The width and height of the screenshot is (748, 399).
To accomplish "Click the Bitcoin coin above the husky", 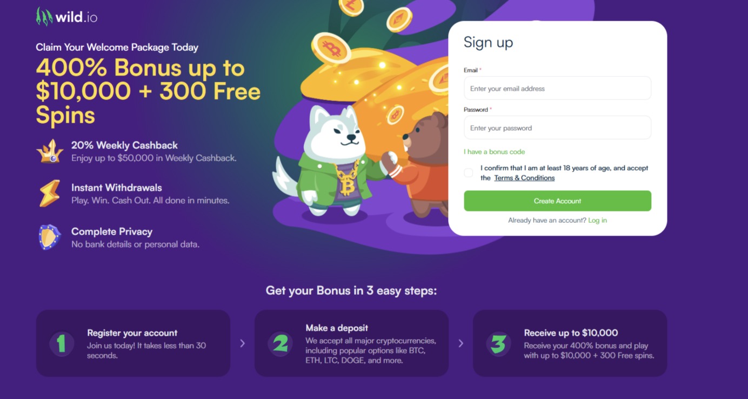I will tap(331, 48).
